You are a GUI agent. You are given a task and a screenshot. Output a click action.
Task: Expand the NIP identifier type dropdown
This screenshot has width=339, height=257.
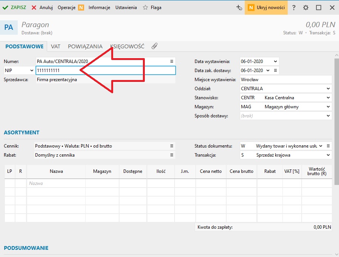pos(32,71)
